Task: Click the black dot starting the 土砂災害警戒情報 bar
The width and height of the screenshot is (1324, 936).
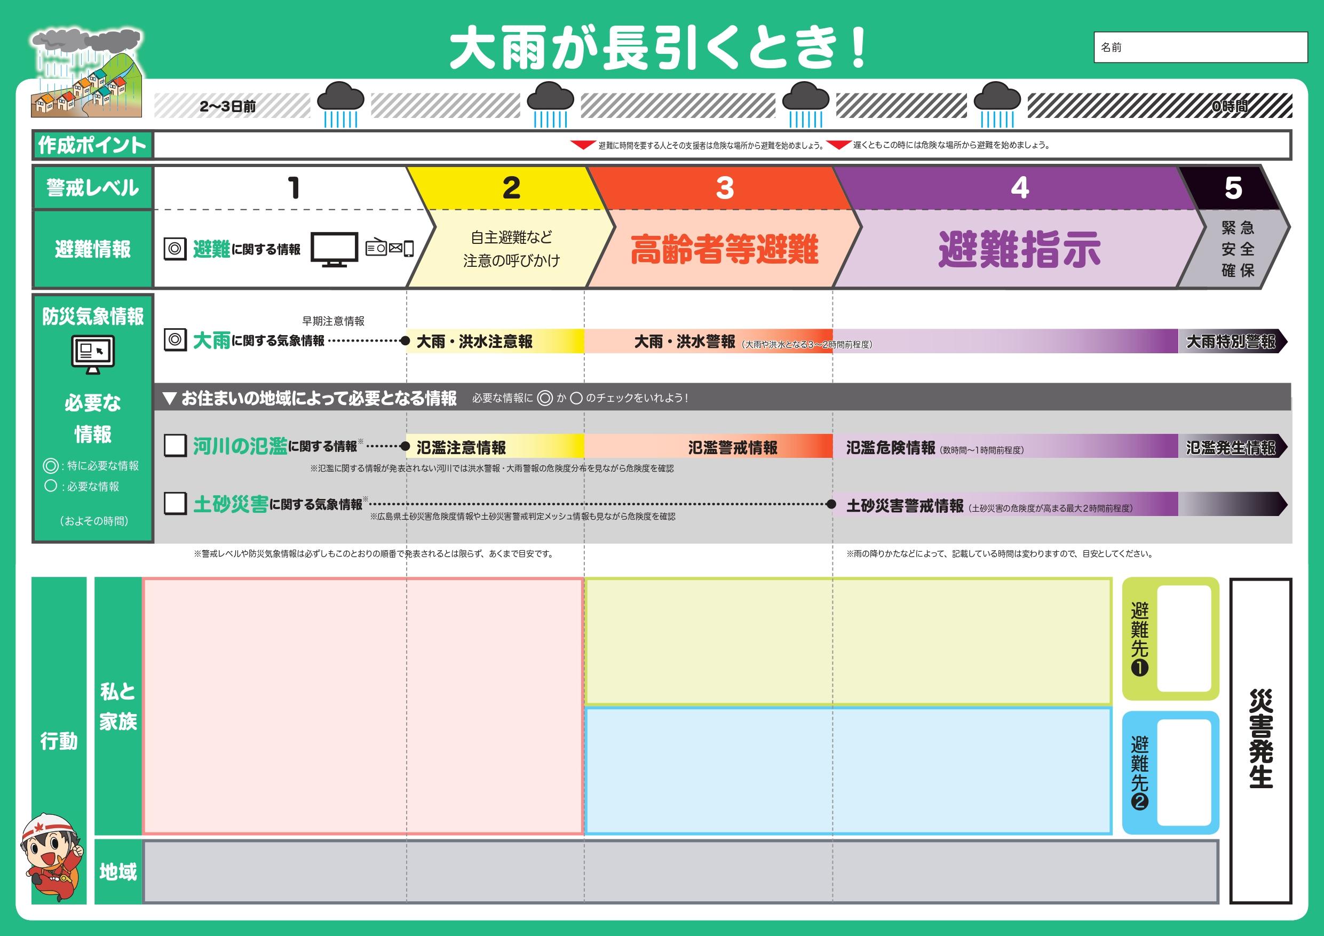Action: coord(831,505)
